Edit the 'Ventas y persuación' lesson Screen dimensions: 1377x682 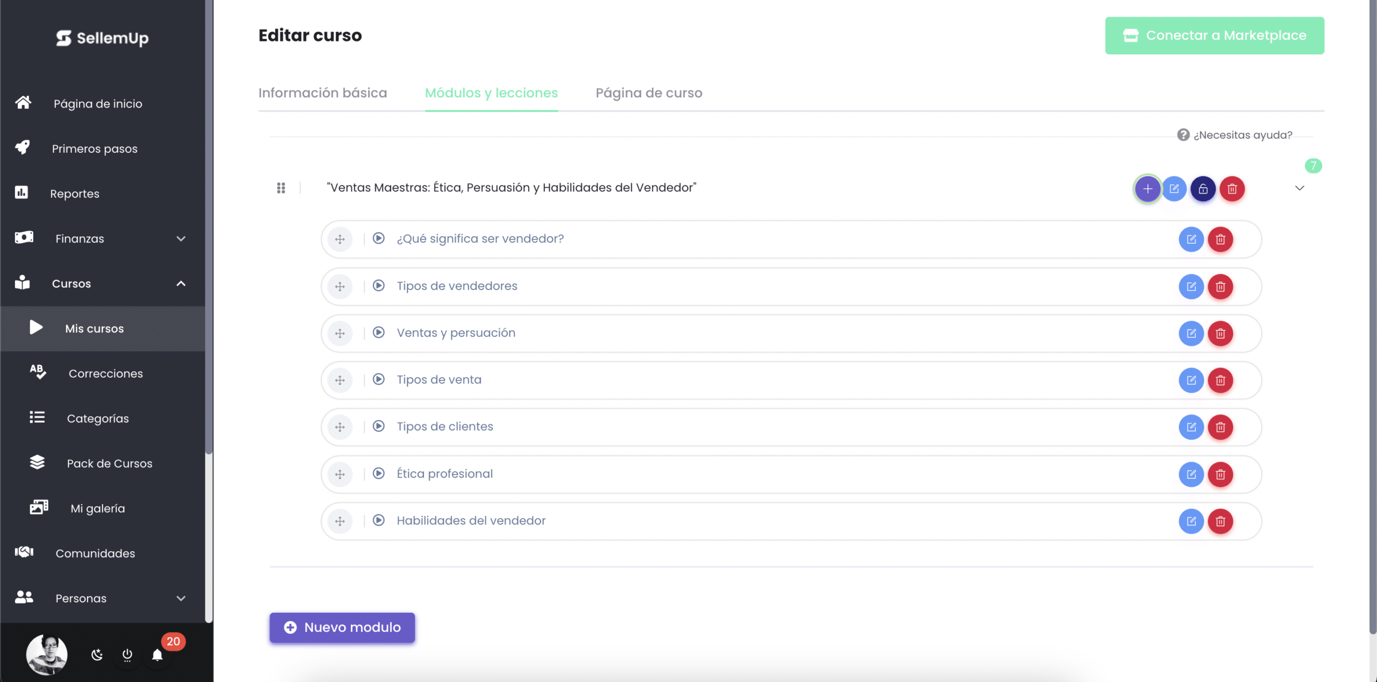tap(1191, 333)
